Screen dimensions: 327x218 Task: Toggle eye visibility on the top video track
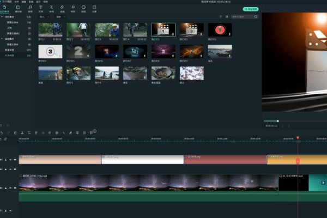point(14,160)
